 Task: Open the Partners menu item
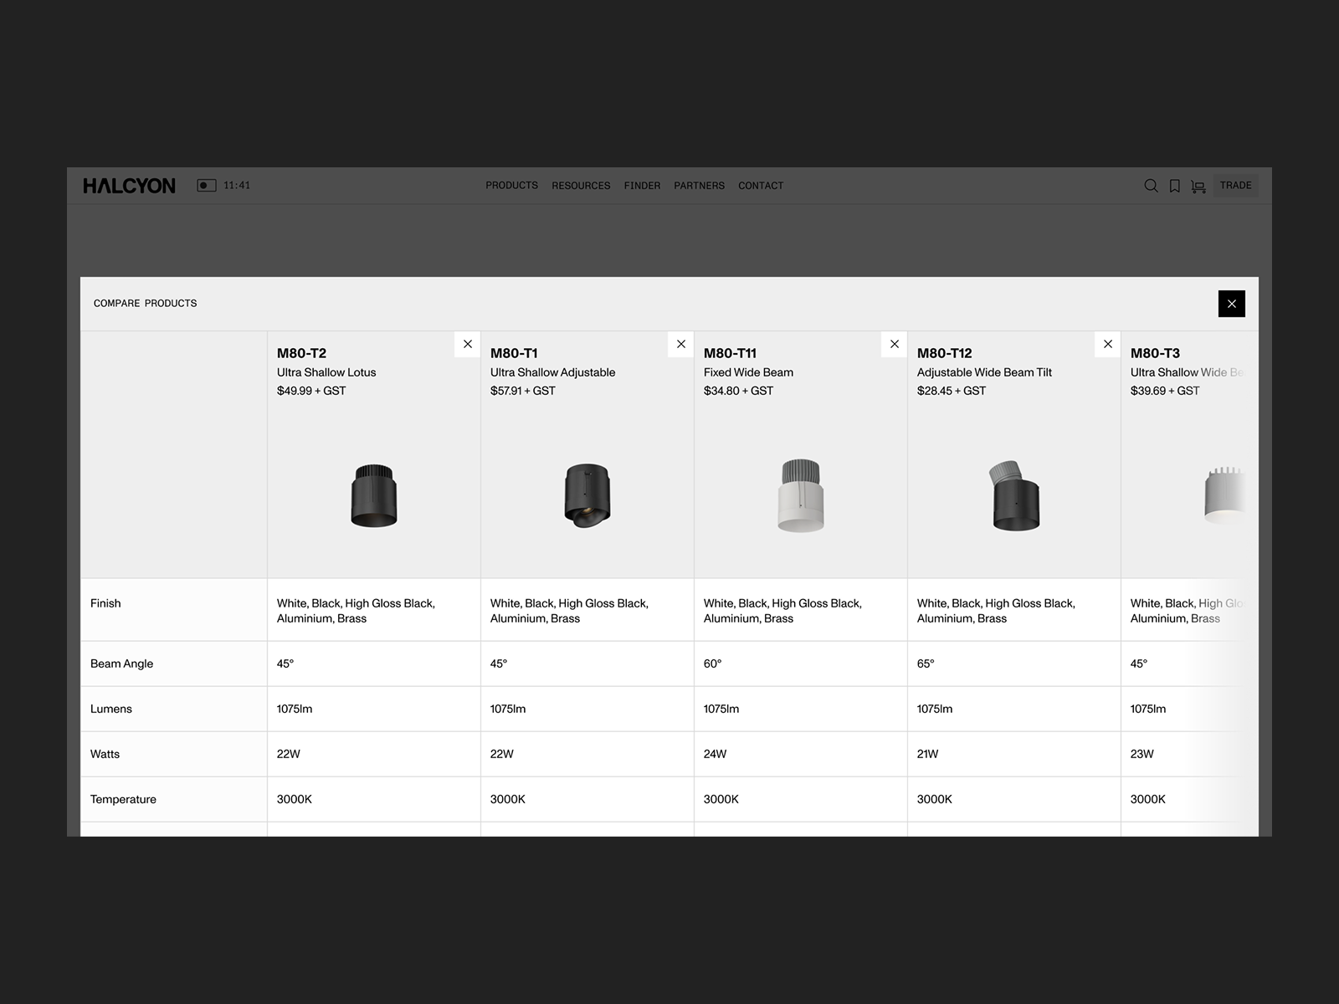[700, 186]
